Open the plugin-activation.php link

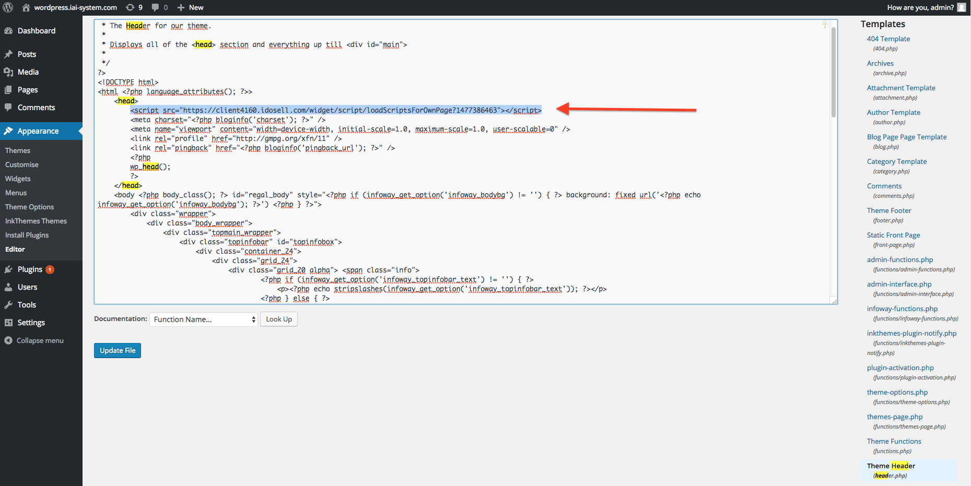tap(900, 368)
